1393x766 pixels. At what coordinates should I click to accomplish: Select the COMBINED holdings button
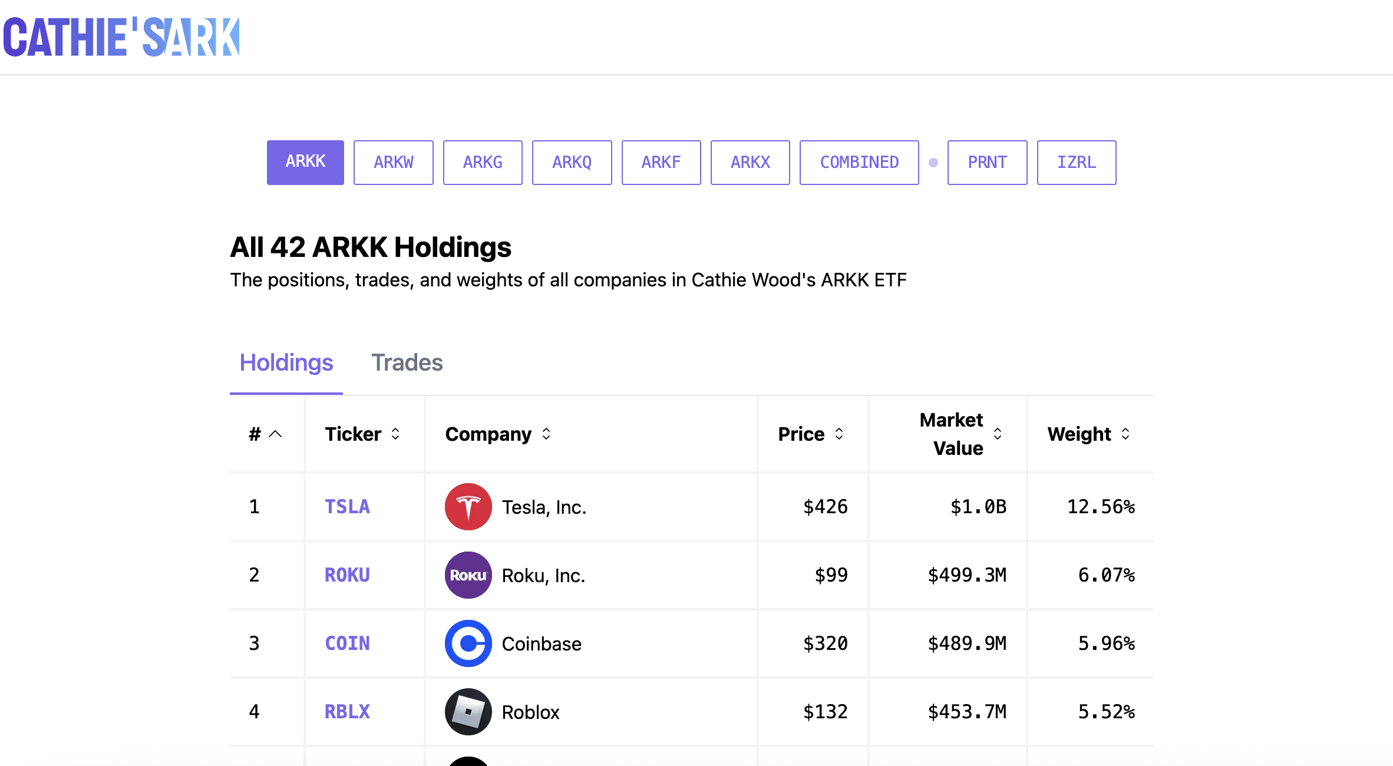point(859,163)
